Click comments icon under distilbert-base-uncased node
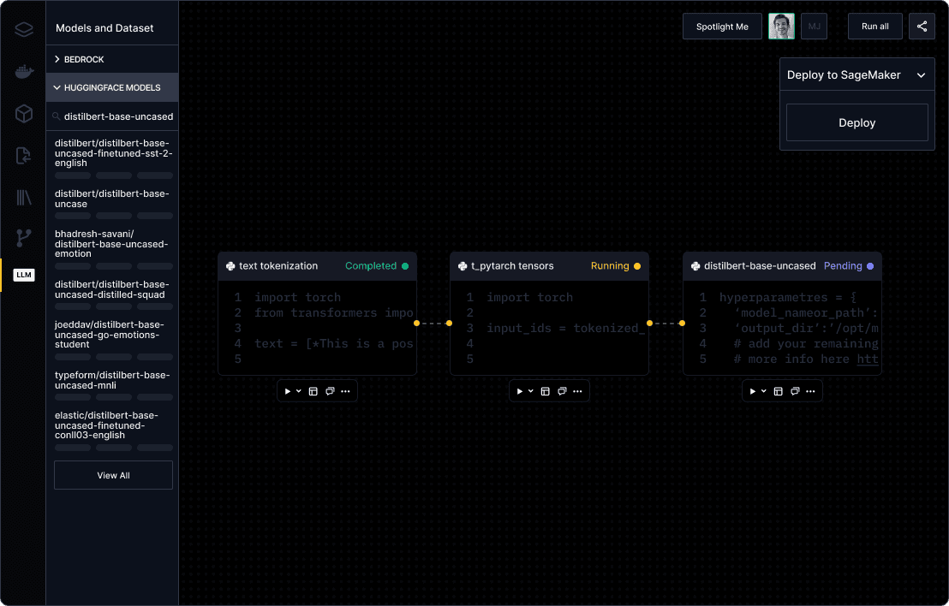 [x=796, y=391]
